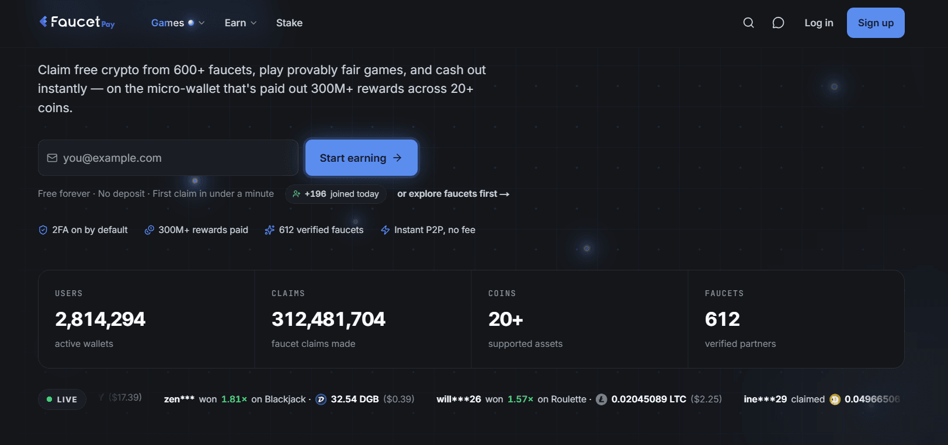The height and width of the screenshot is (445, 948).
Task: Click the LTC coin icon in ticker
Action: [601, 399]
